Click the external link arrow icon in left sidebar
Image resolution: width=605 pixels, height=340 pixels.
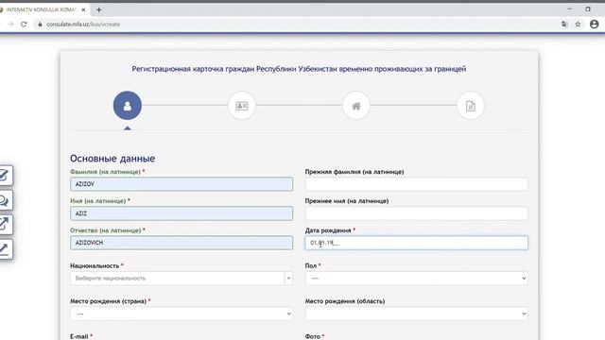pos(5,225)
